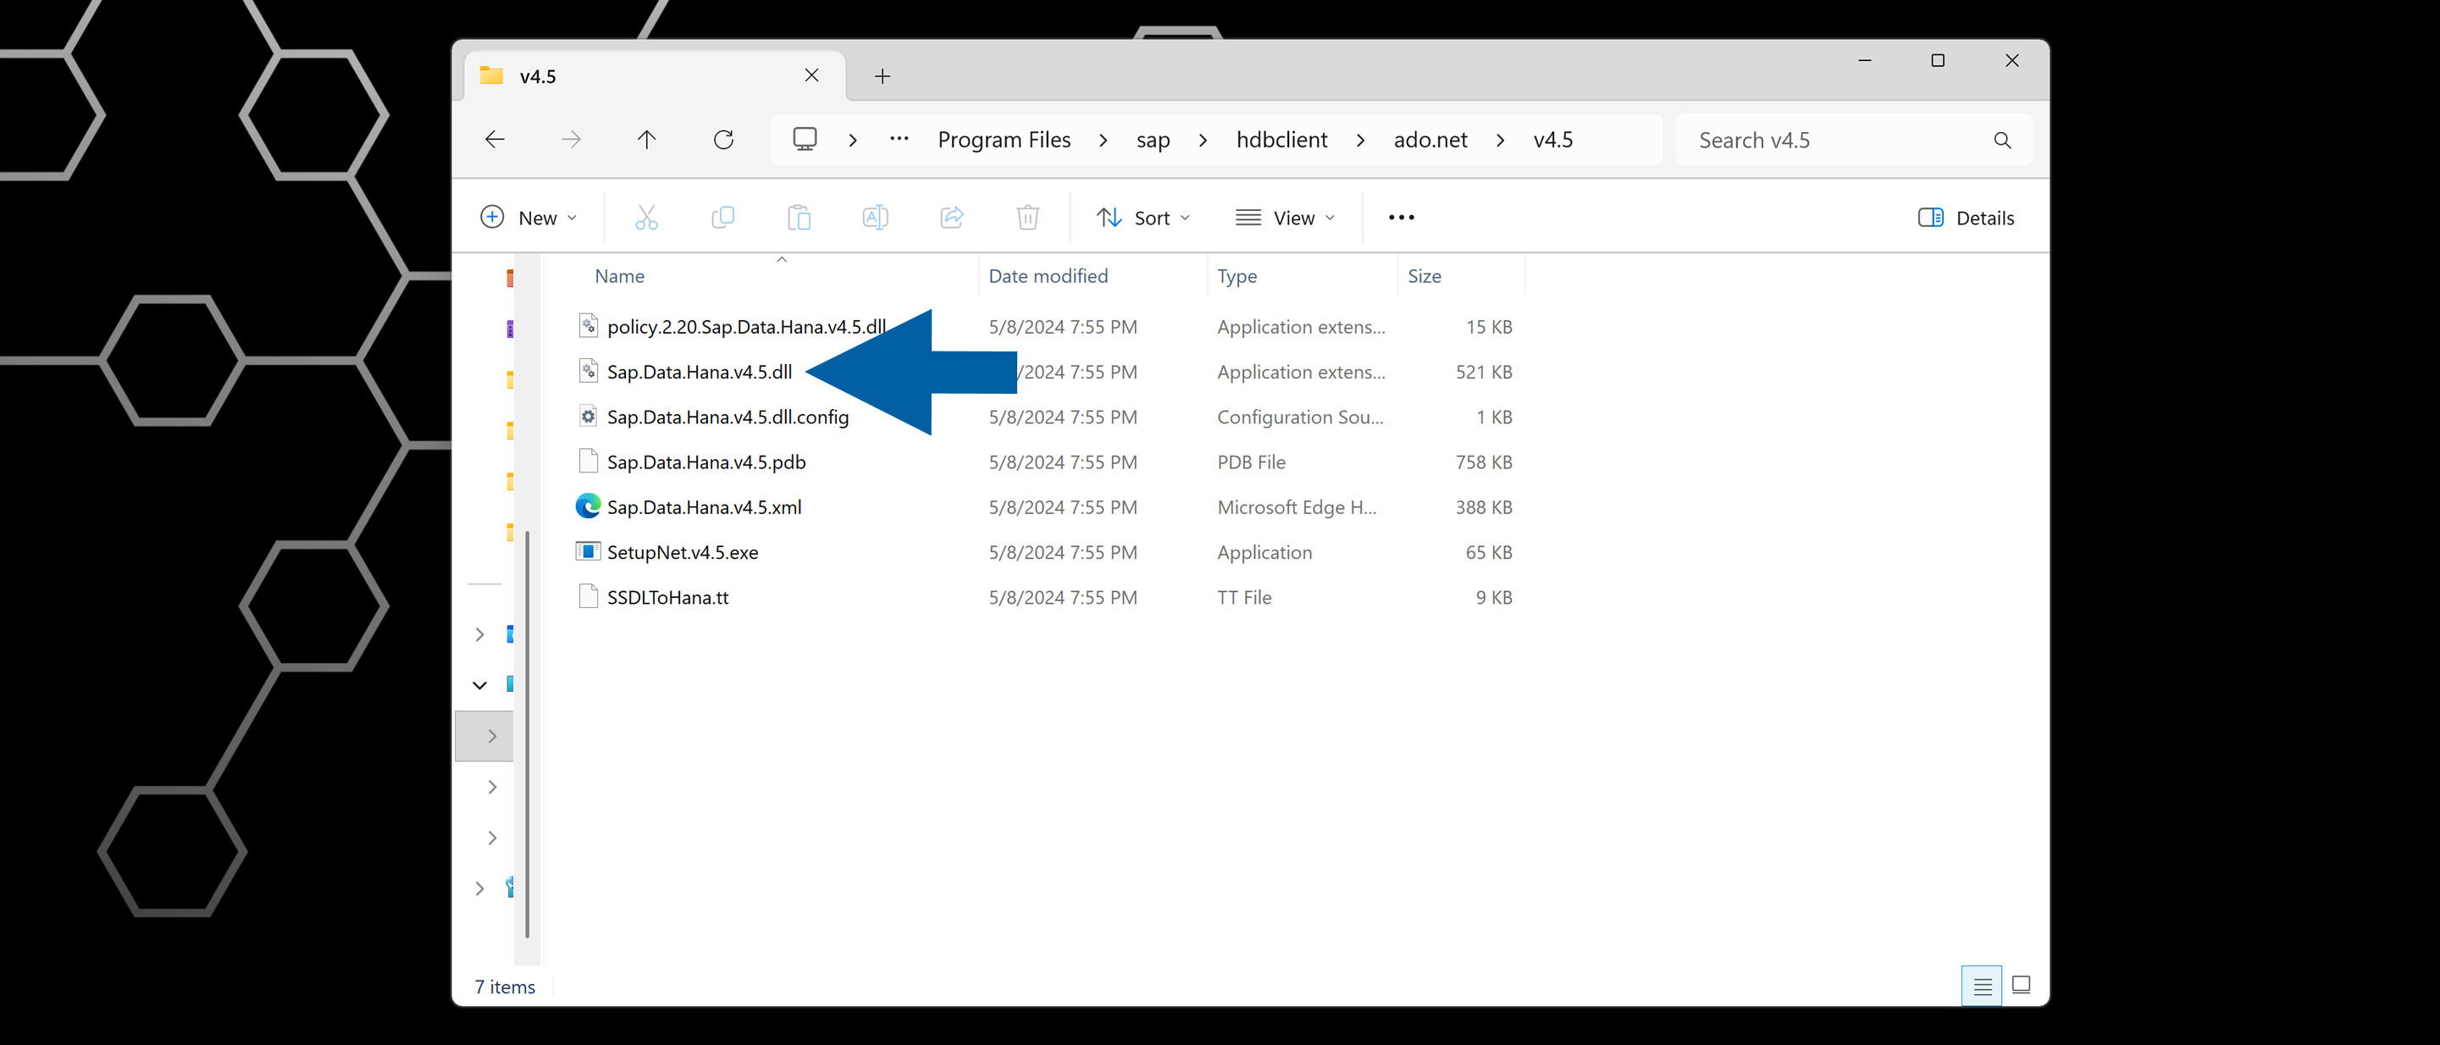Enable compact list view from status bar
This screenshot has width=2440, height=1045.
[x=1982, y=986]
